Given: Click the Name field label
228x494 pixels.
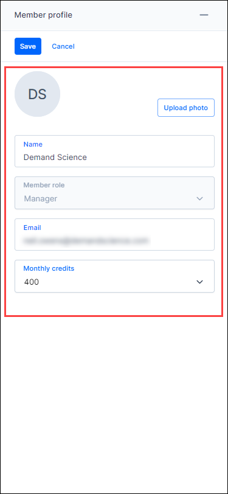Looking at the screenshot, I should pos(33,144).
